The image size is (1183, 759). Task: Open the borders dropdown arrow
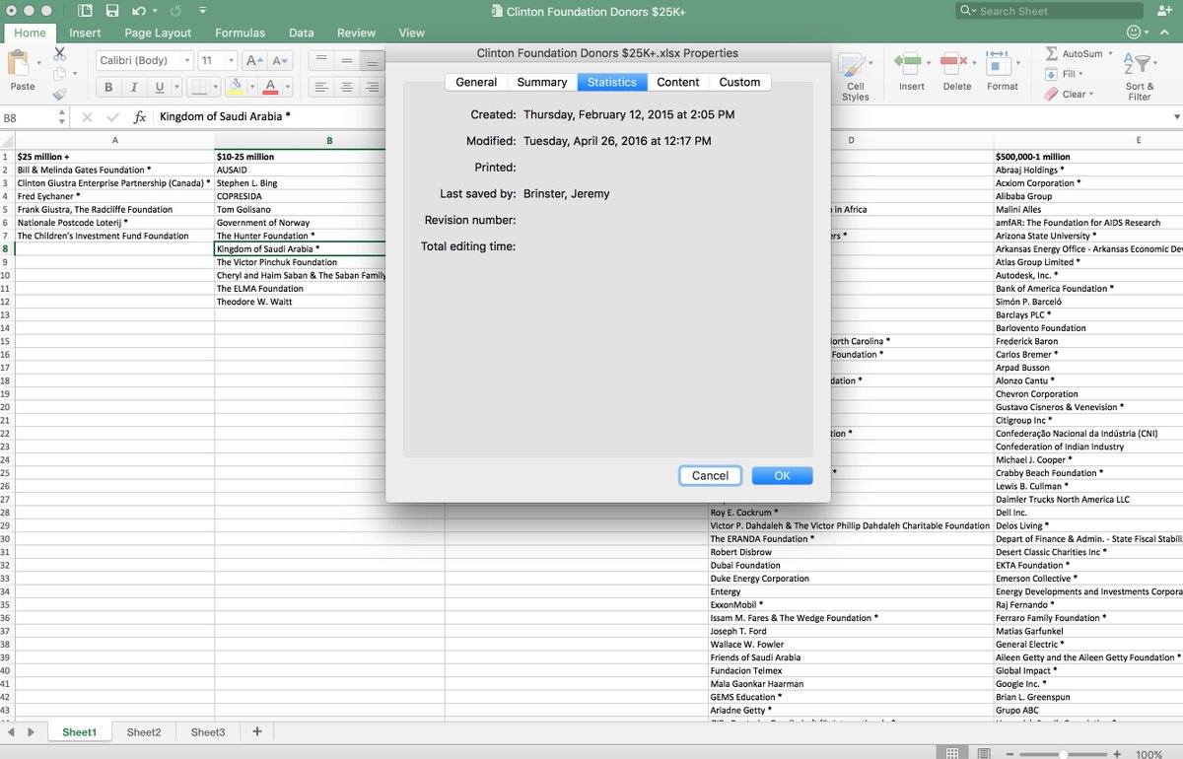pos(215,87)
